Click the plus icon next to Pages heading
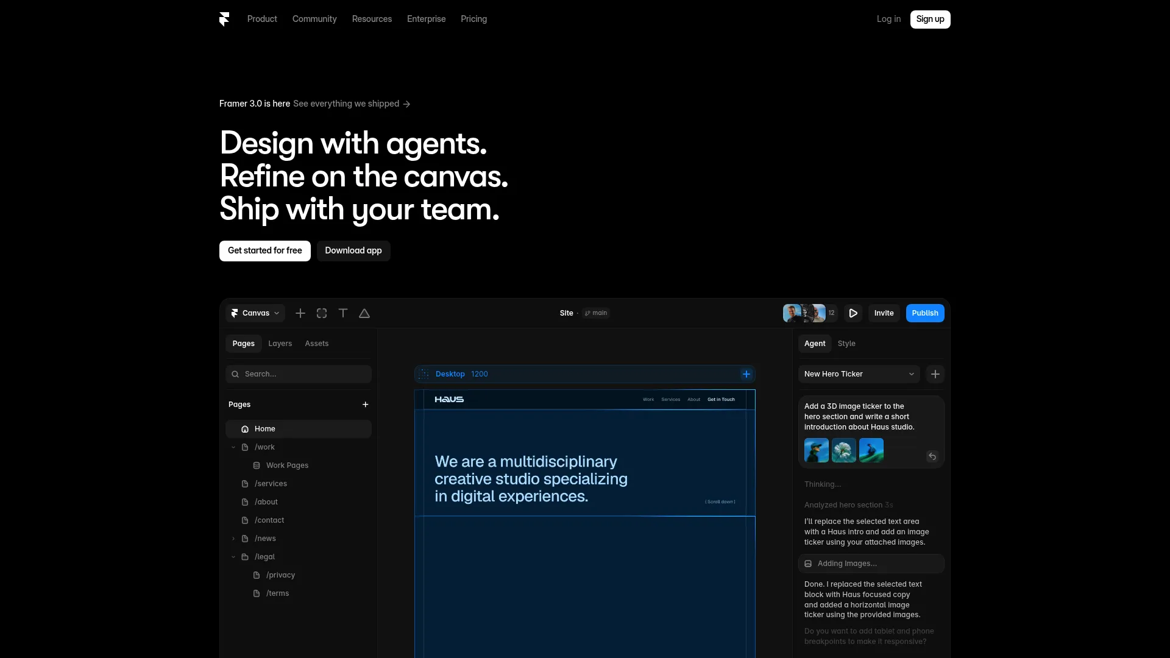1170x658 pixels. (x=366, y=405)
